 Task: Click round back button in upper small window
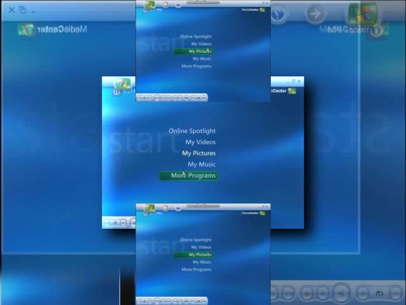click(166, 4)
